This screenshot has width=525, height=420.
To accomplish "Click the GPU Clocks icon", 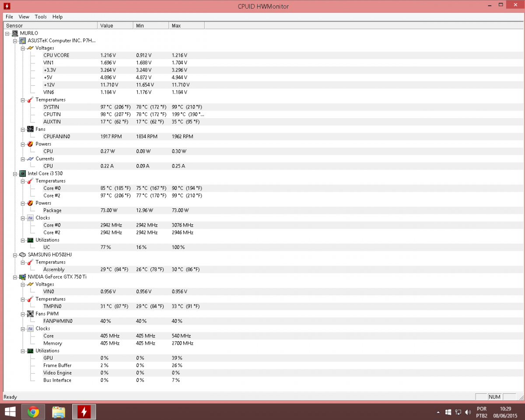I will tap(30, 329).
